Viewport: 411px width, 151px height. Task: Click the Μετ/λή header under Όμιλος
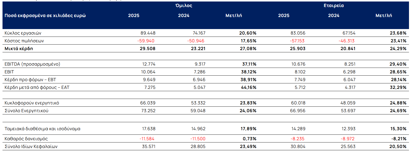coord(234,16)
